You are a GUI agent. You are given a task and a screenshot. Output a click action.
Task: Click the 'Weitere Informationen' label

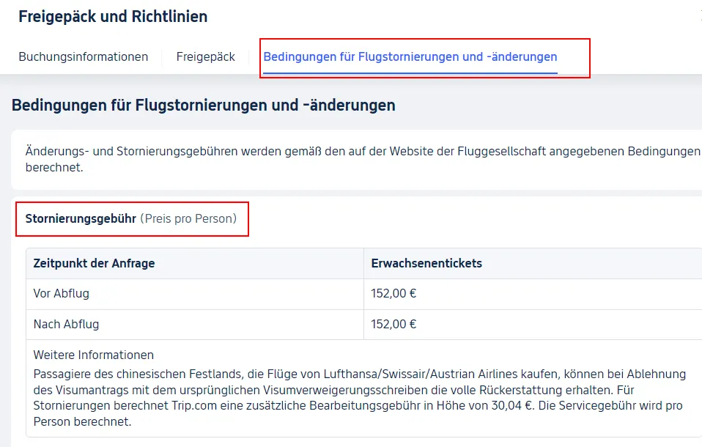pyautogui.click(x=93, y=355)
